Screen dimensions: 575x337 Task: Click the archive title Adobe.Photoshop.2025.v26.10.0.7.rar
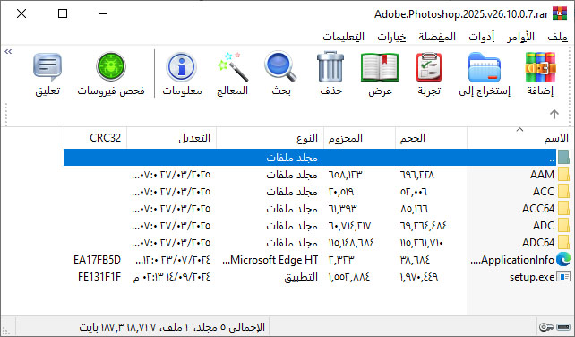tap(461, 14)
